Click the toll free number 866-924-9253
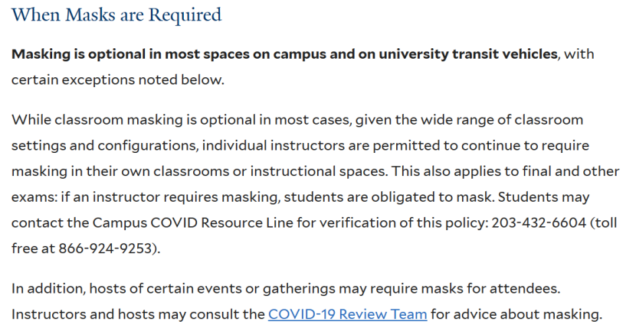 tap(105, 248)
